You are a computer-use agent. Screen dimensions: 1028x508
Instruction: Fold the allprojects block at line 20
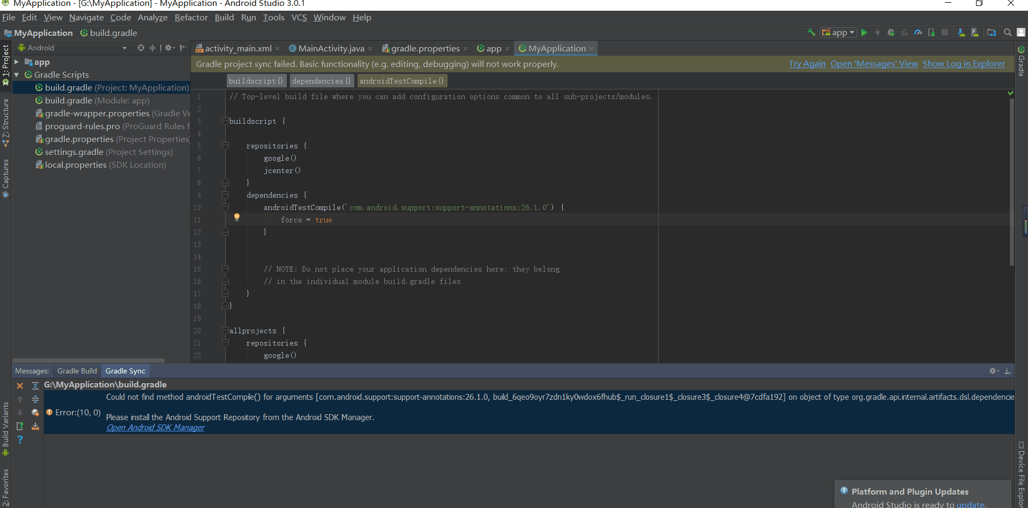coord(225,331)
